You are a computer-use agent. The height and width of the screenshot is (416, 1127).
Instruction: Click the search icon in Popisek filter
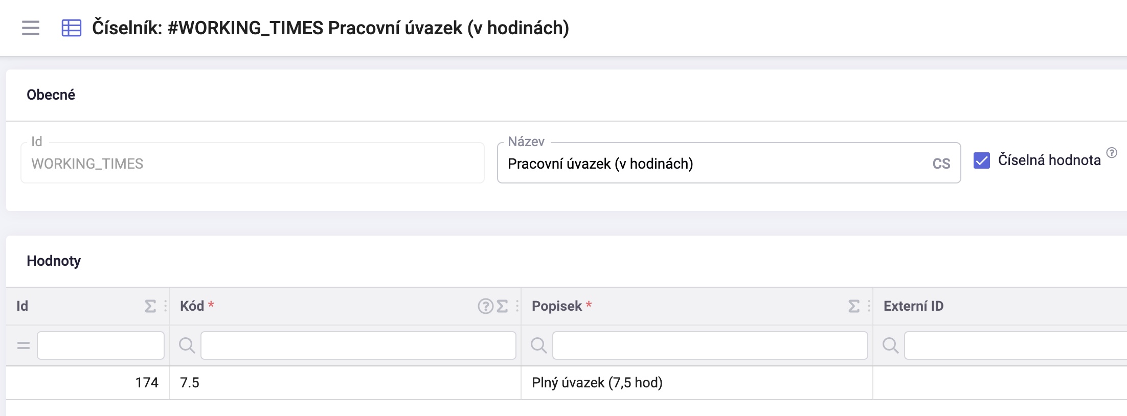tap(539, 345)
